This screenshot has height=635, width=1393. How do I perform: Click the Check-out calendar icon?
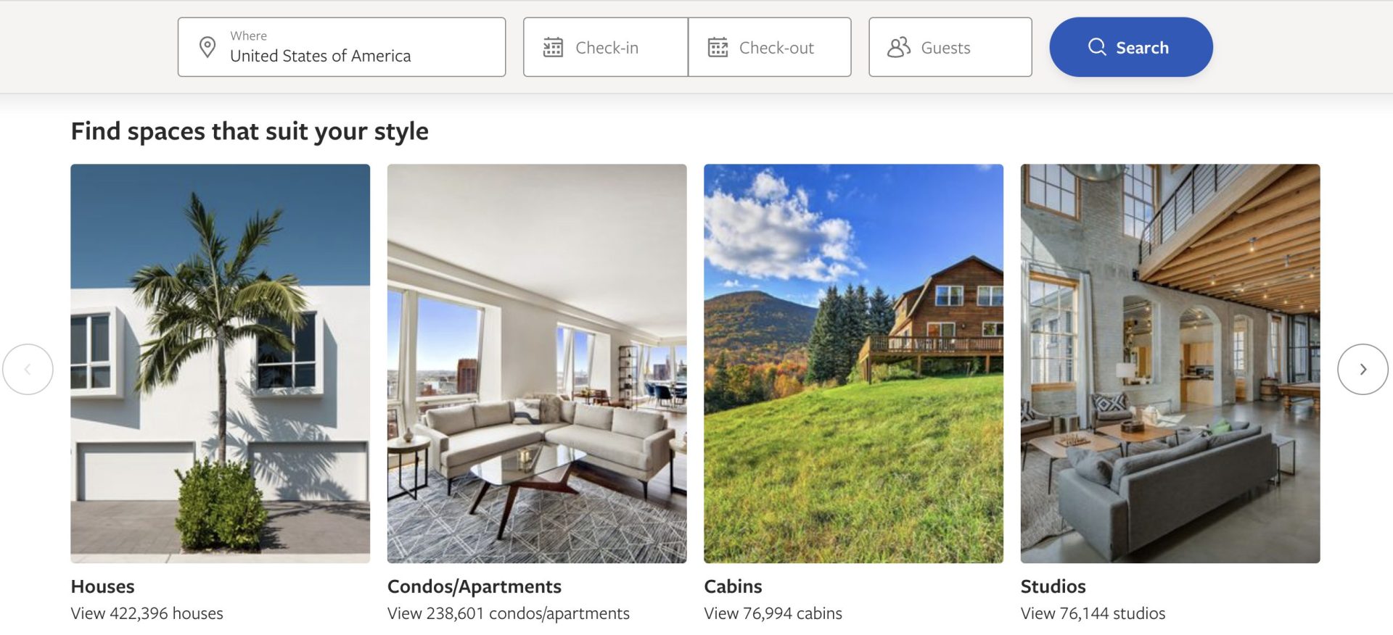point(718,48)
